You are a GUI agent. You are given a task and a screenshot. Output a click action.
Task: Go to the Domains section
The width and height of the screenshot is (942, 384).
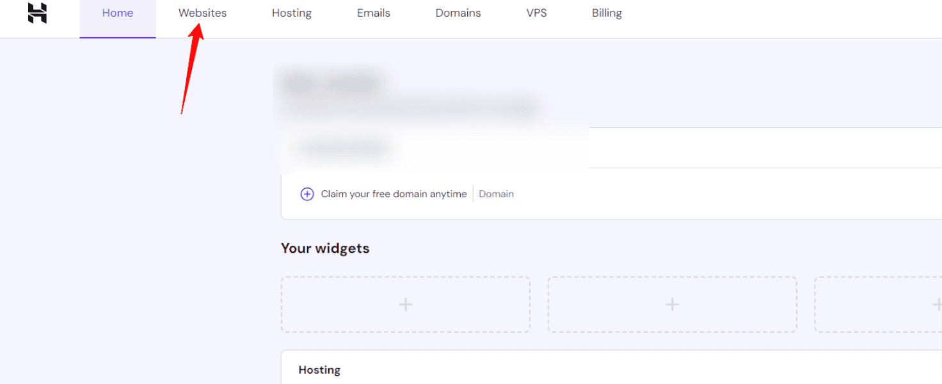tap(458, 12)
